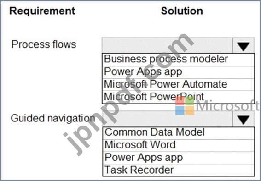Click the Guided navigation label
Image resolution: width=261 pixels, height=181 pixels.
[53, 118]
